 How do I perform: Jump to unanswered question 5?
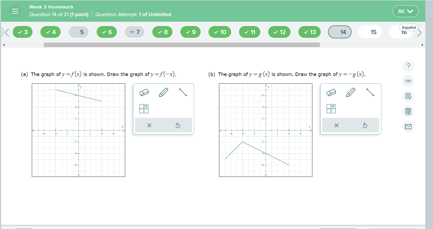[78, 32]
